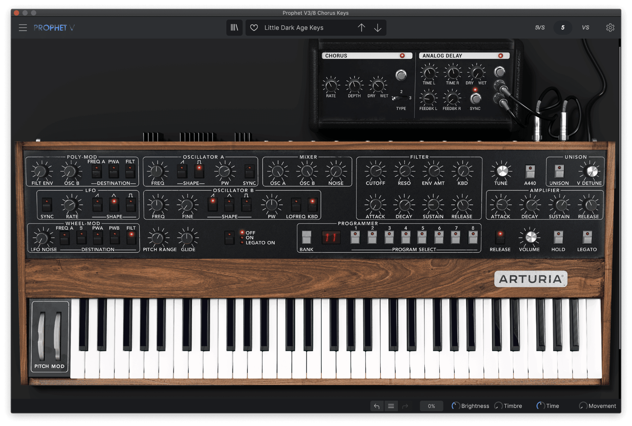Switch to the VS synth mode
Screen dimensions: 632x426
pyautogui.click(x=585, y=28)
